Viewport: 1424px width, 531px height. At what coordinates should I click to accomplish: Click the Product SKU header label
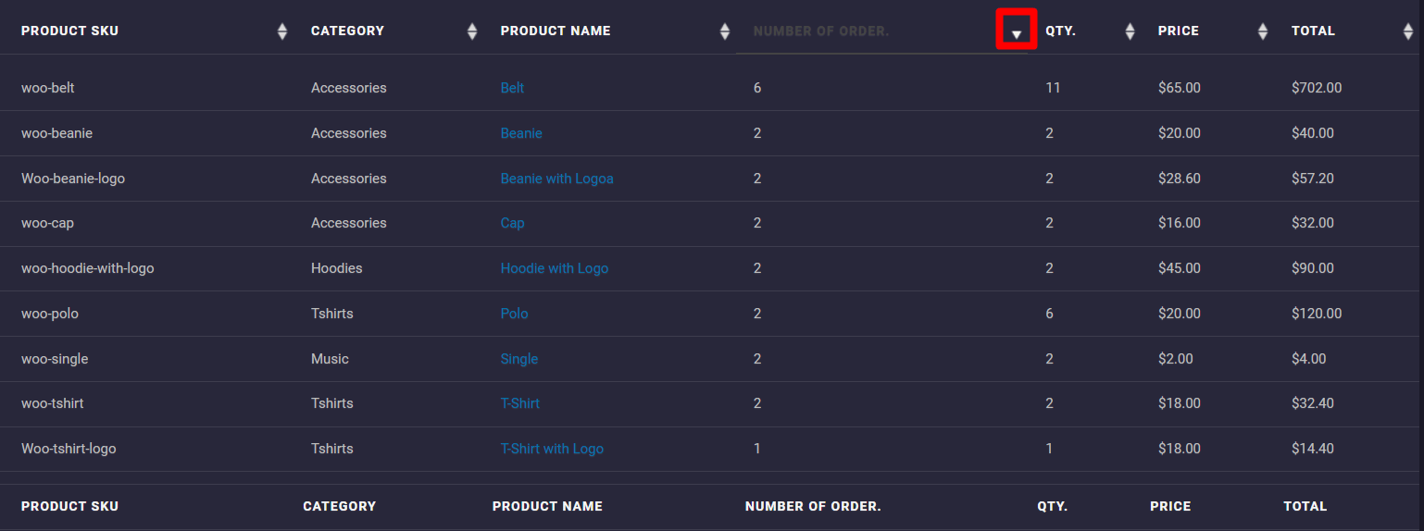click(x=70, y=31)
